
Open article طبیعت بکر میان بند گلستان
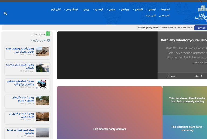pyautogui.click(x=20, y=66)
